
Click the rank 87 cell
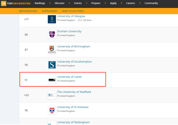(x=26, y=50)
